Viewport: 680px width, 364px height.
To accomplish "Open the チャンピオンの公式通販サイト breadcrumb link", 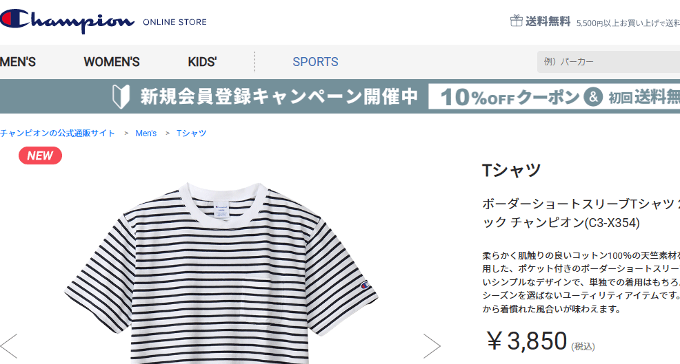I will (x=57, y=133).
